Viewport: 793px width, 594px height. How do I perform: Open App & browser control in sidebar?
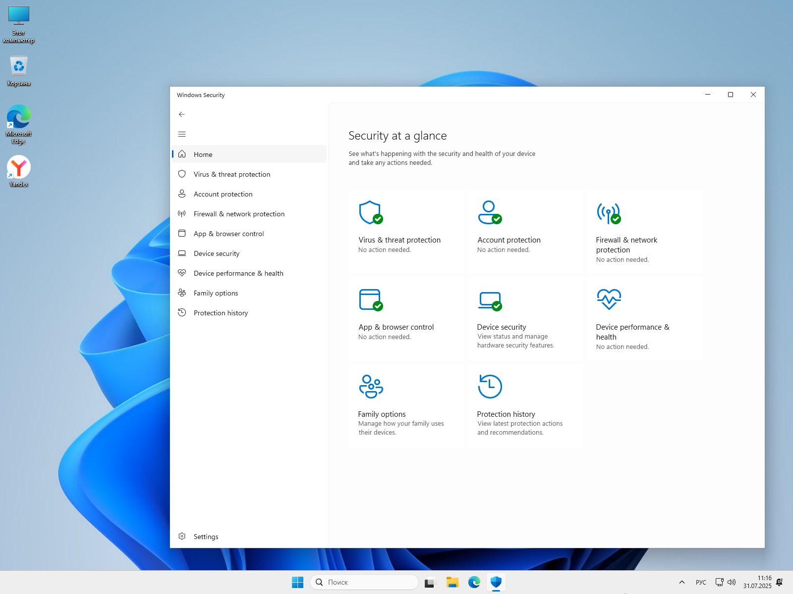coord(249,234)
